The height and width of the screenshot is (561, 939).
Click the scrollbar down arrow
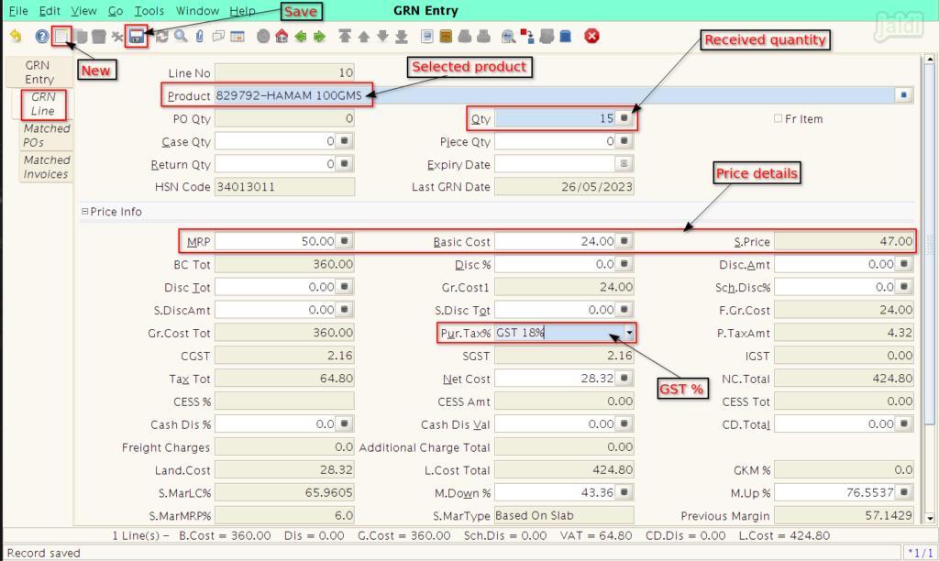pos(930,519)
